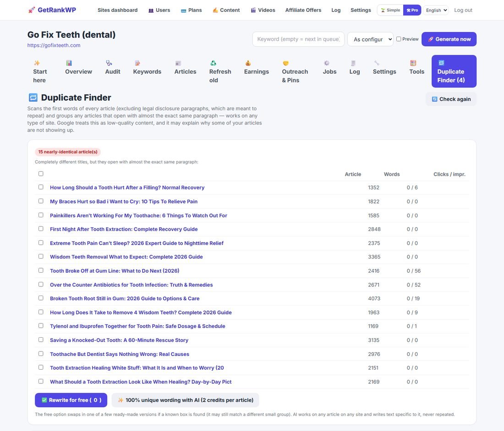Viewport: 504px width, 431px height.
Task: Open the 'As configured' dropdown
Action: [x=370, y=39]
